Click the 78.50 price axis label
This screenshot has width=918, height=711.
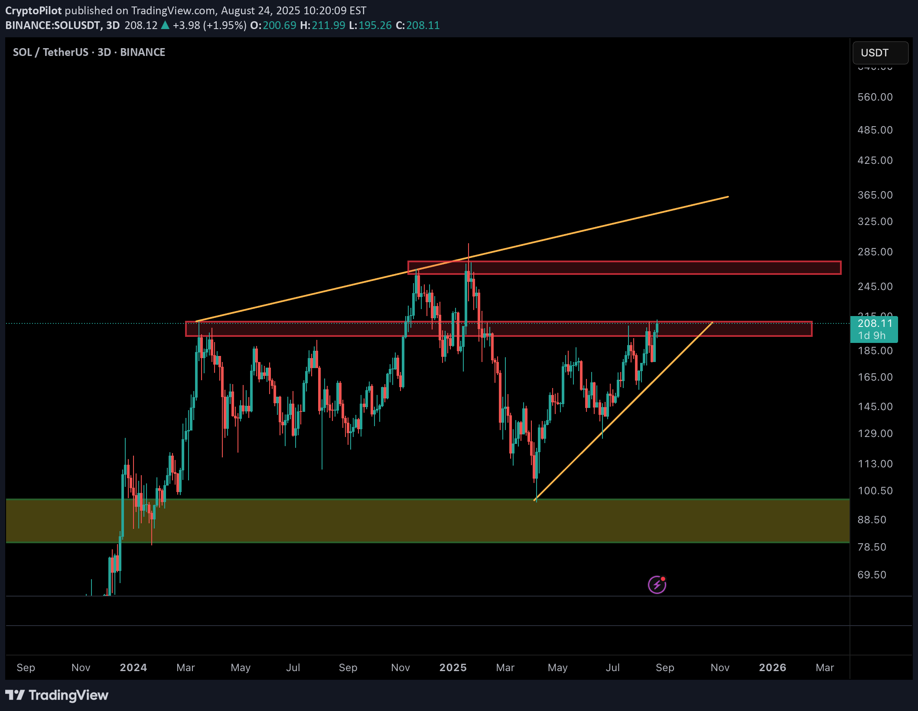872,547
